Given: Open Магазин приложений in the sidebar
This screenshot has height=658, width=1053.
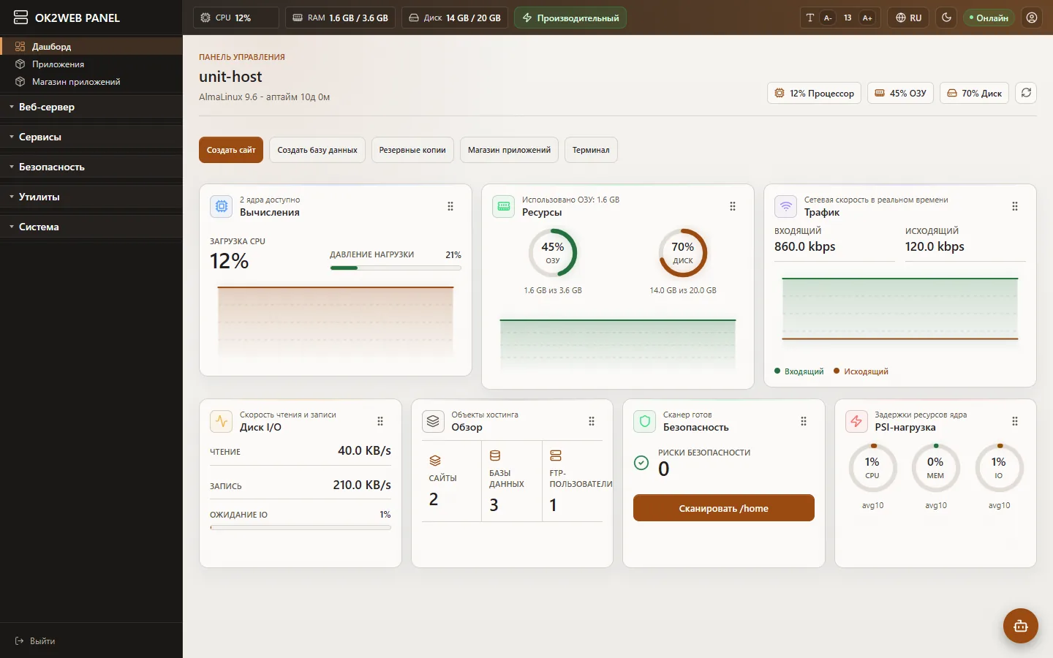Looking at the screenshot, I should [91, 82].
